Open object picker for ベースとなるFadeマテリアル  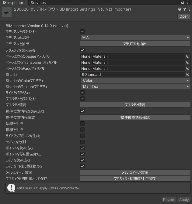click(x=188, y=68)
